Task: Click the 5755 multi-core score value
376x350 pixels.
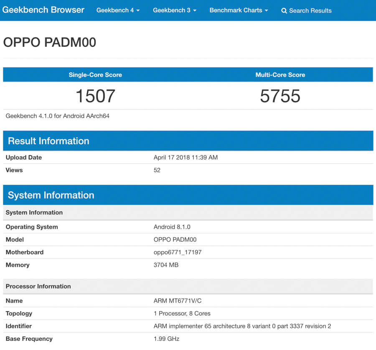Action: [x=280, y=96]
